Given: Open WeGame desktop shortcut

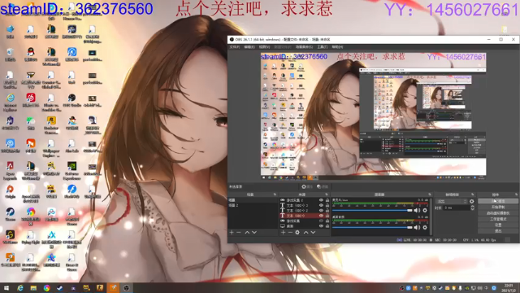Looking at the screenshot, I should click(10, 237).
